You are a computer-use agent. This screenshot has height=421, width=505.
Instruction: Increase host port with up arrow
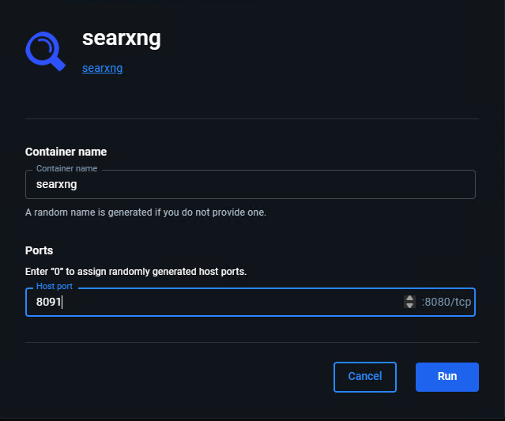(409, 298)
